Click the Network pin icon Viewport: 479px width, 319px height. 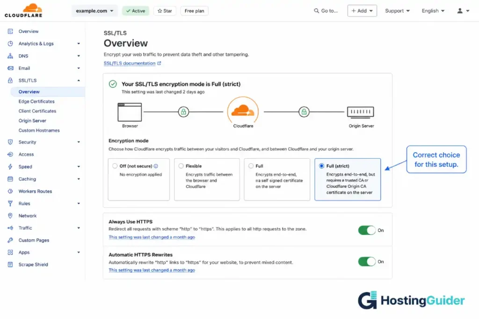10,216
